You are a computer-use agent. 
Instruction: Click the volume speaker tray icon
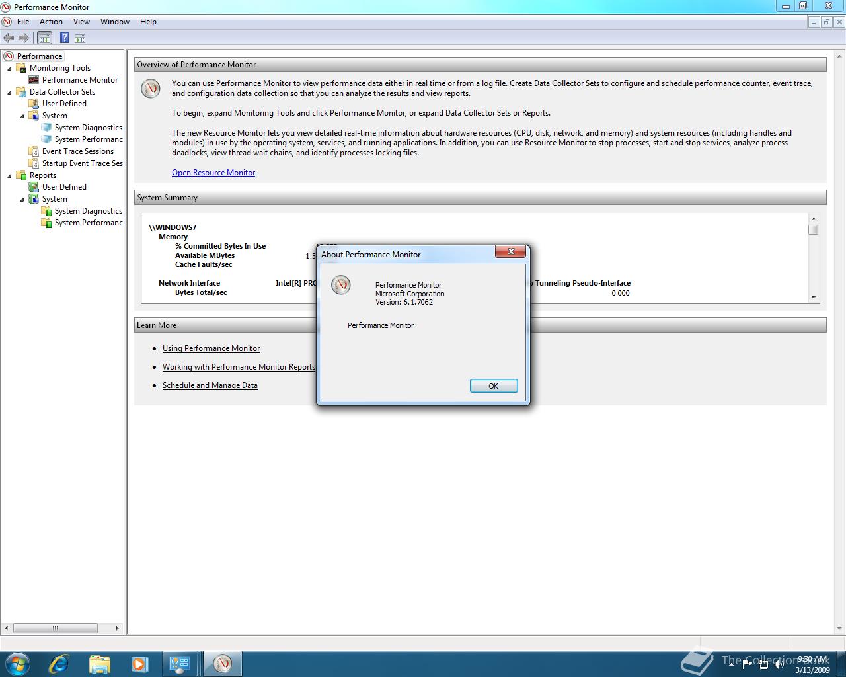pyautogui.click(x=779, y=664)
